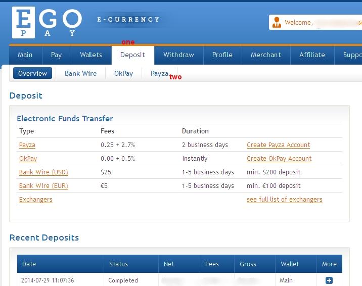Image resolution: width=362 pixels, height=286 pixels.
Task: Go to the Affiliate tab
Action: [312, 55]
